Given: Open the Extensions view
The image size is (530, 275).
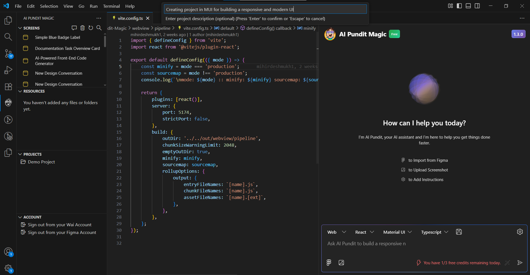Looking at the screenshot, I should 8,87.
